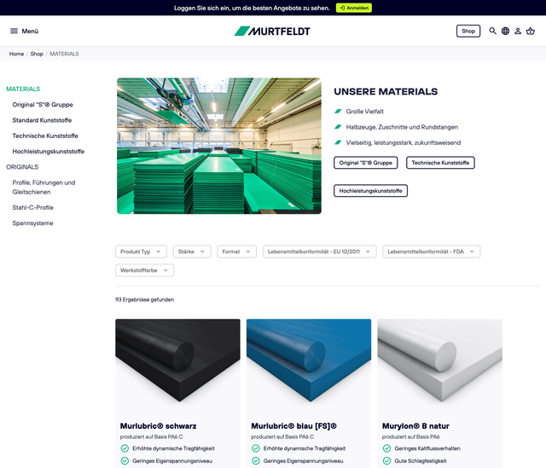Click "Halbzeuge, Zuschnitte und Rundstangen" text
546x468 pixels.
click(x=402, y=127)
